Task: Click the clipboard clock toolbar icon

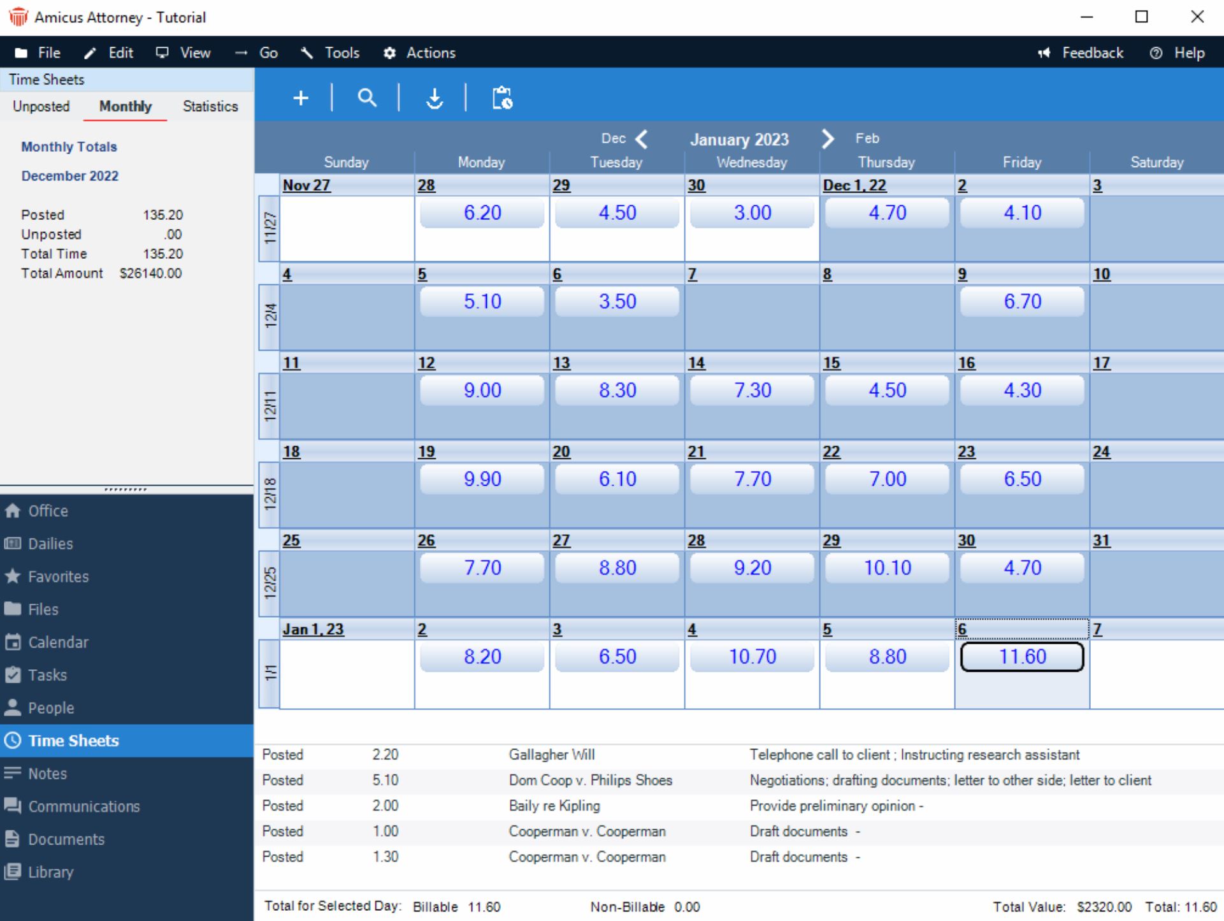Action: click(x=502, y=98)
